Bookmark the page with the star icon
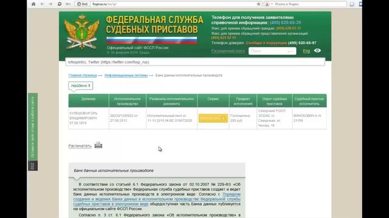The height and width of the screenshot is (218, 389). tap(258, 4)
